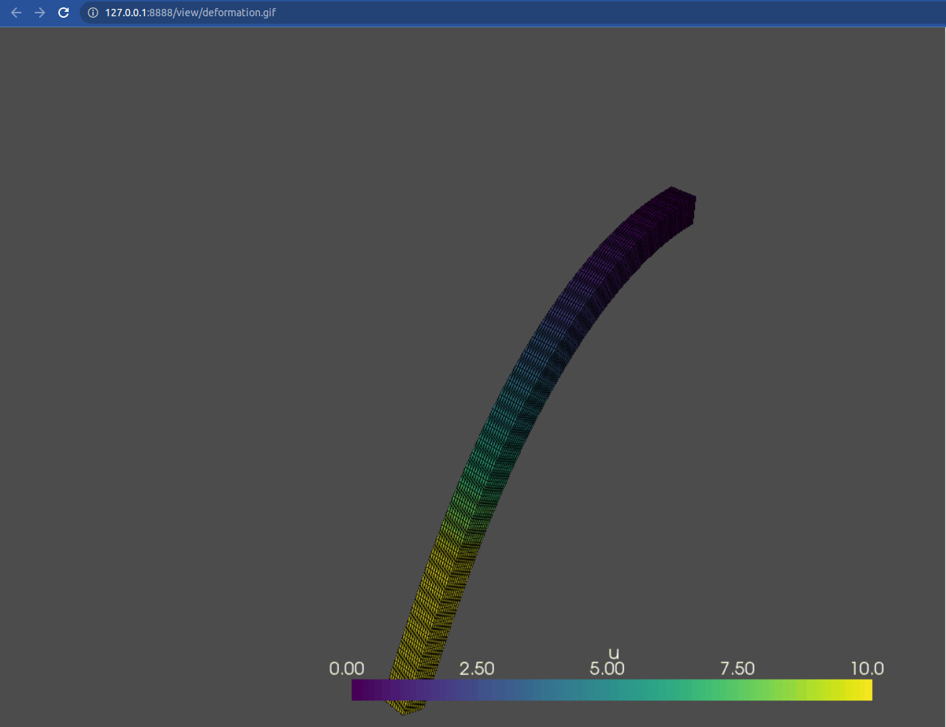Screen dimensions: 946x727
Task: Go forward in browser history
Action: [40, 13]
